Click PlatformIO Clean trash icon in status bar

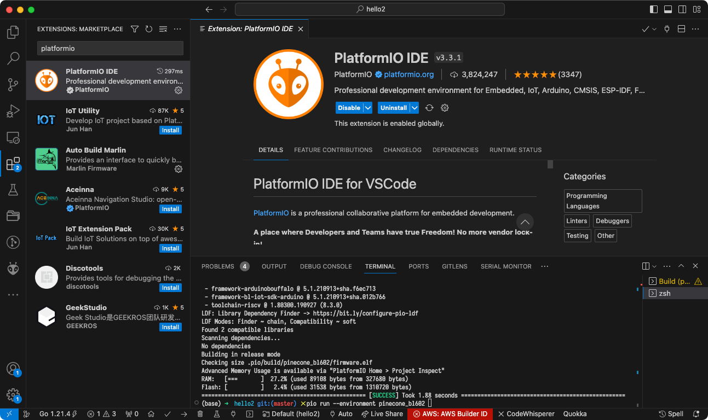(200, 414)
